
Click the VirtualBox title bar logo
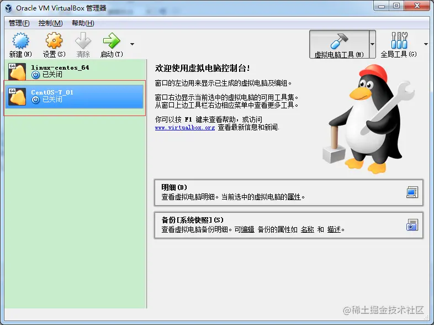9,8
